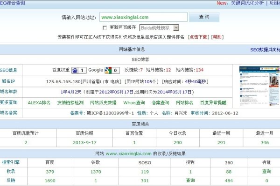280x186 pixels.
Task: Click the 站外链接 count 12
Action: point(168,70)
